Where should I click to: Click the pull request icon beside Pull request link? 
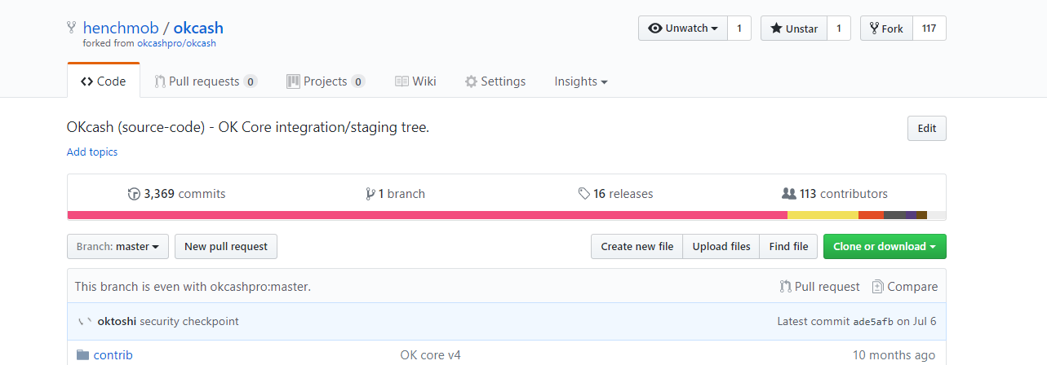tap(785, 287)
